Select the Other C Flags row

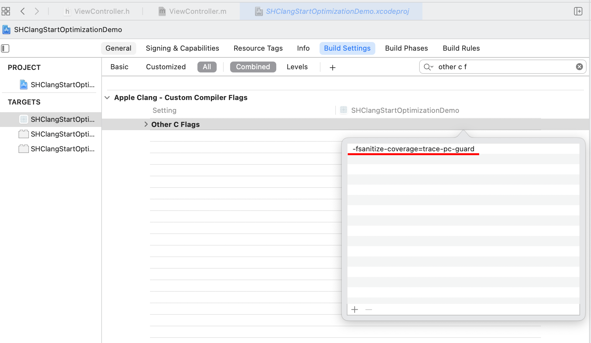point(345,124)
